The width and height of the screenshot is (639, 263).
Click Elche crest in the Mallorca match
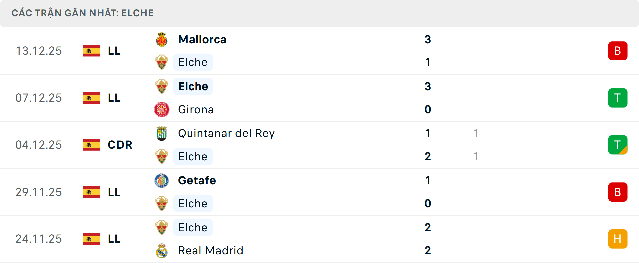162,62
